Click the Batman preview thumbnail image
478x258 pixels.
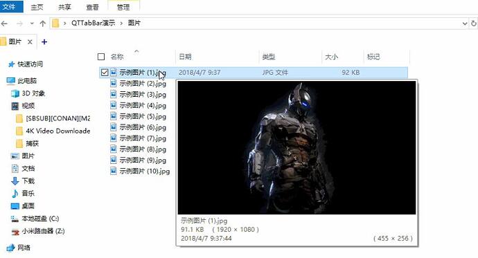click(x=296, y=147)
